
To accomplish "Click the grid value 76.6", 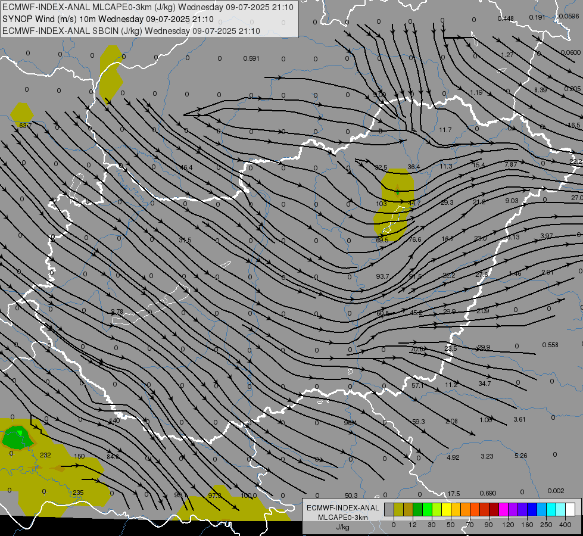I will pos(415,239).
